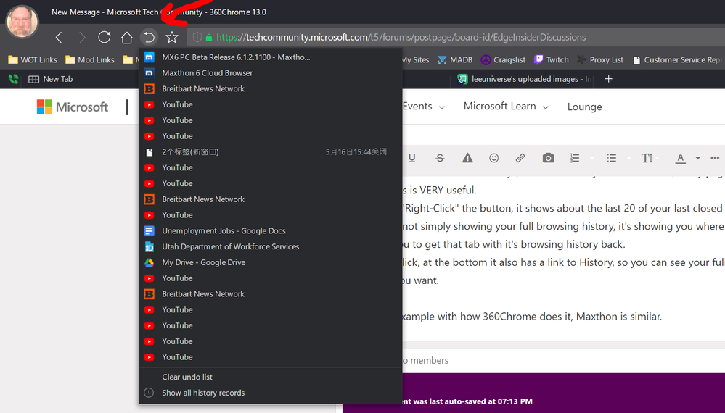Image resolution: width=725 pixels, height=413 pixels.
Task: Apply Strikethrough formatting
Action: 440,158
